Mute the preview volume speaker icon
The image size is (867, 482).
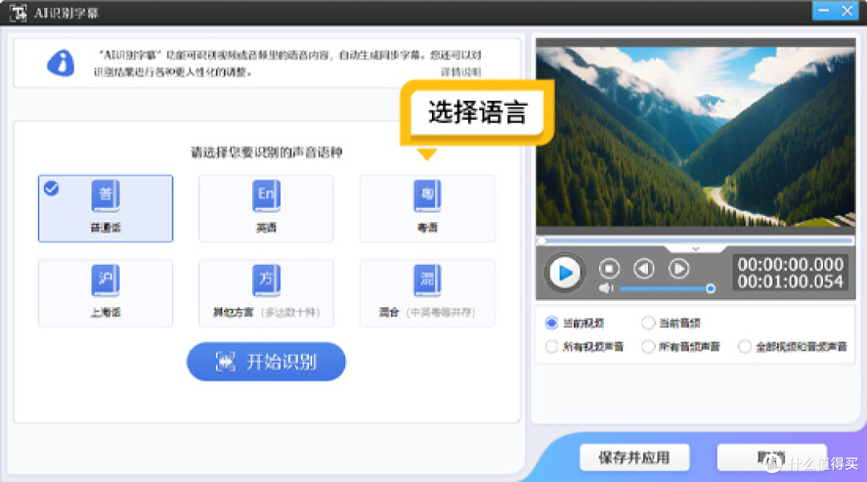[x=607, y=288]
